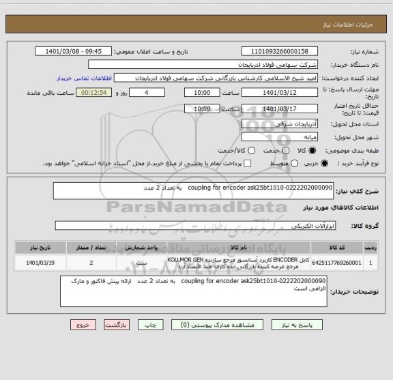Click the delivery province field آذربایجان شرقی
This screenshot has height=380, width=393.
pyautogui.click(x=280, y=124)
